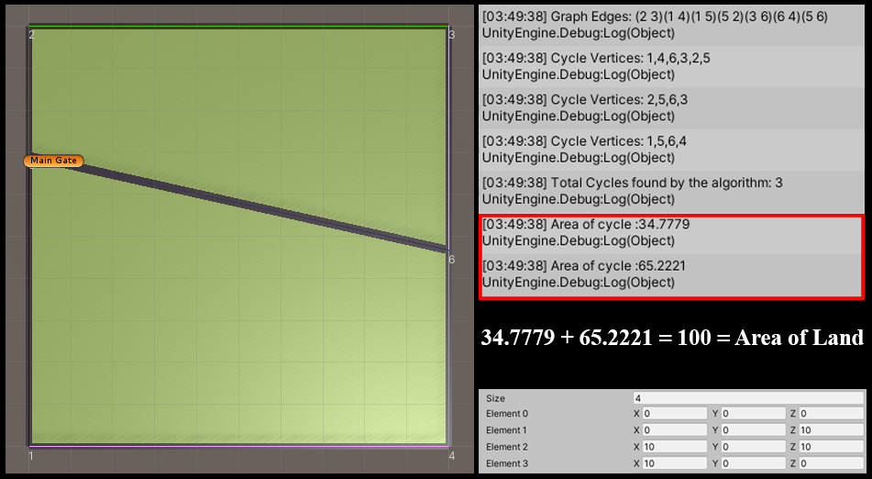Click Element 0 X field
This screenshot has height=479, width=872.
(675, 413)
